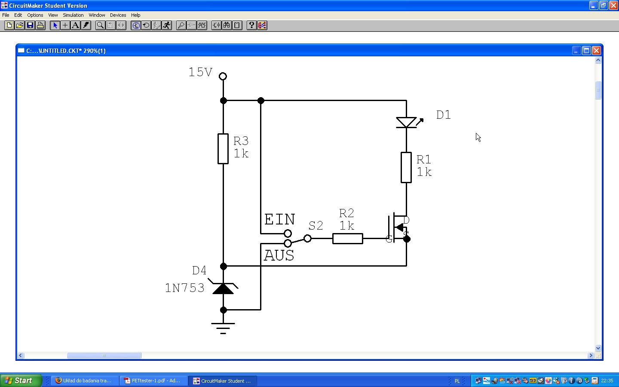Select the D4 Zener diode symbol
The width and height of the screenshot is (619, 387).
tap(223, 287)
